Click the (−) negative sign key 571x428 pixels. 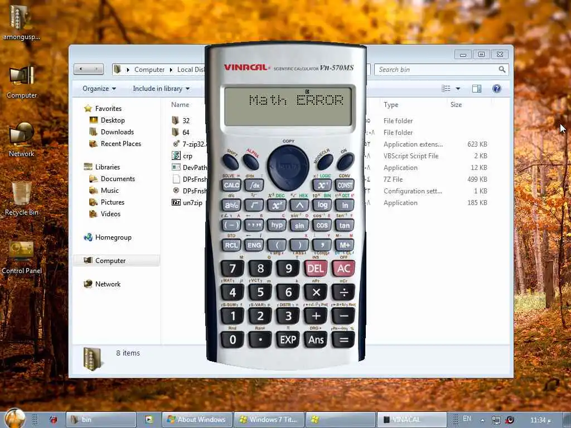231,225
